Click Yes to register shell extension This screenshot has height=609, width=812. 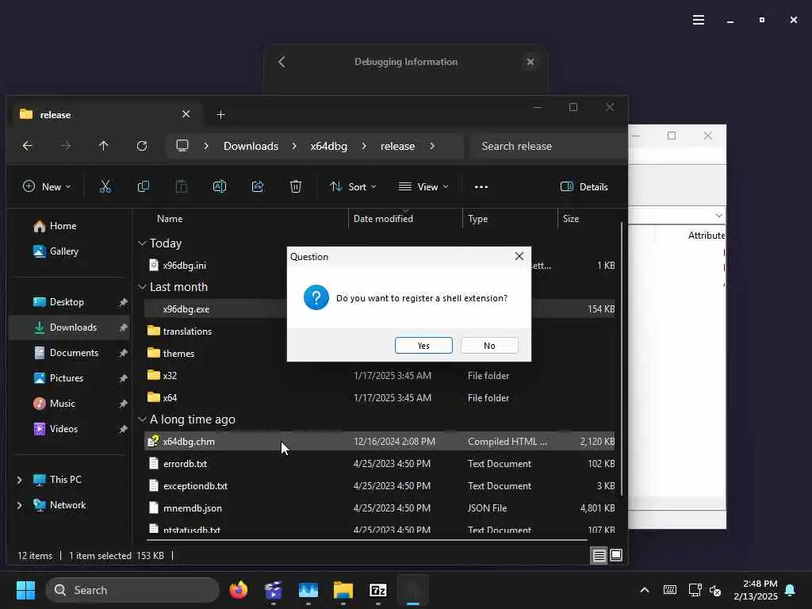pos(423,346)
